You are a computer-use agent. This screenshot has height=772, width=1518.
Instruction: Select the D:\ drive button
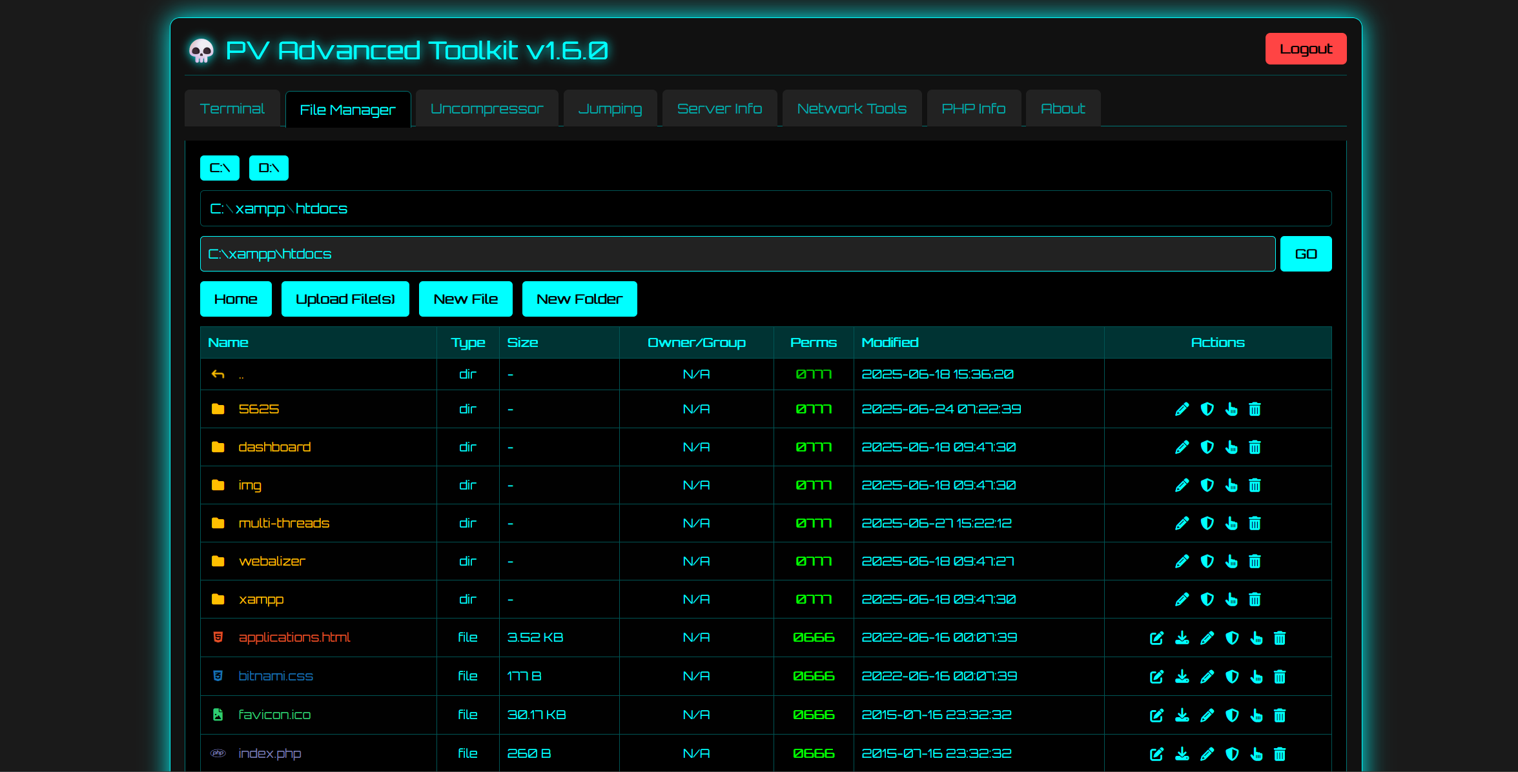point(269,168)
